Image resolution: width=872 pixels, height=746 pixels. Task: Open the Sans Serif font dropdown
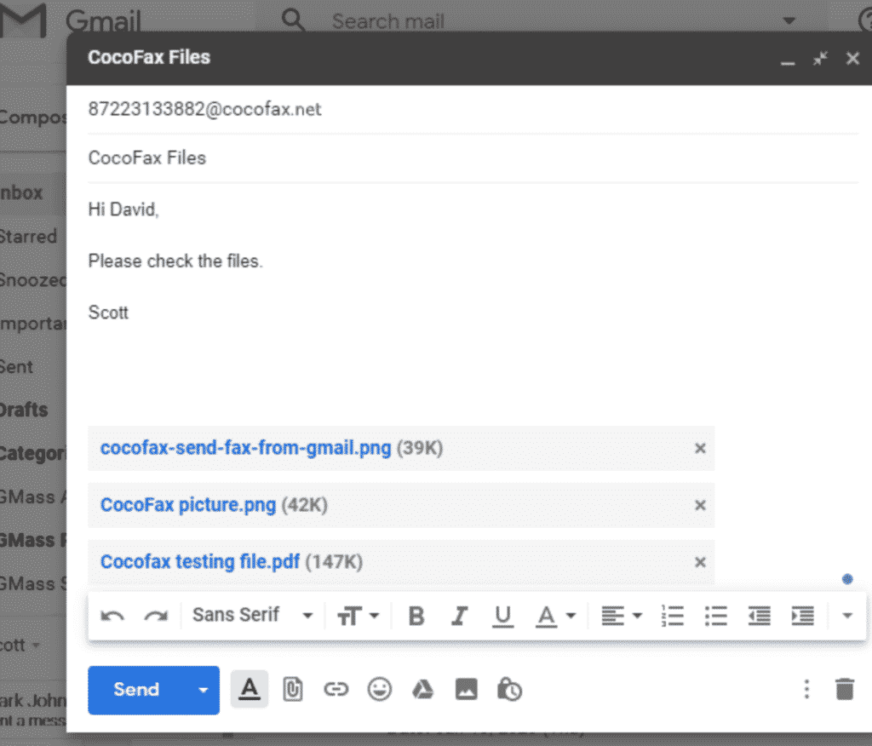tap(251, 615)
